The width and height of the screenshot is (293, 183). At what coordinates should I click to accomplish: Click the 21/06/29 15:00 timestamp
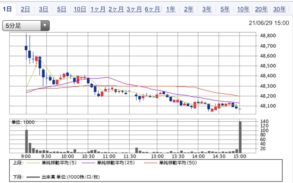(269, 23)
